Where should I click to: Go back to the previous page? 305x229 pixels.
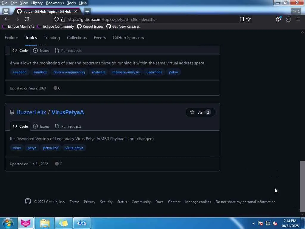click(x=7, y=19)
